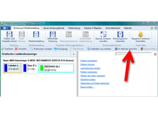Image resolution: width=158 pixels, height=118 pixels.
Task: Click Verwerfen with red X
Action: click(21, 49)
